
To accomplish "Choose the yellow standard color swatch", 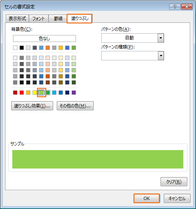I will pyautogui.click(x=35, y=93).
